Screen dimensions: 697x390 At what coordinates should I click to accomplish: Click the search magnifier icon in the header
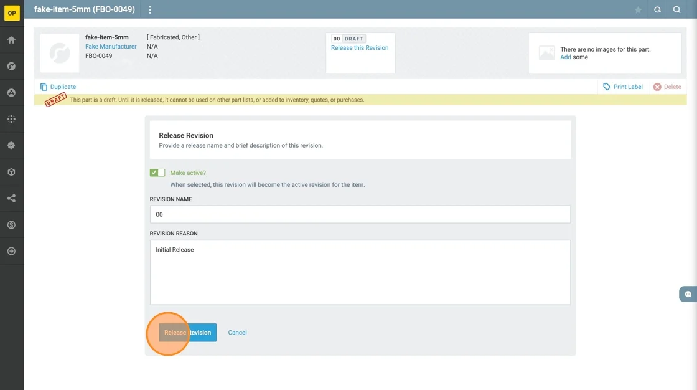(x=676, y=10)
